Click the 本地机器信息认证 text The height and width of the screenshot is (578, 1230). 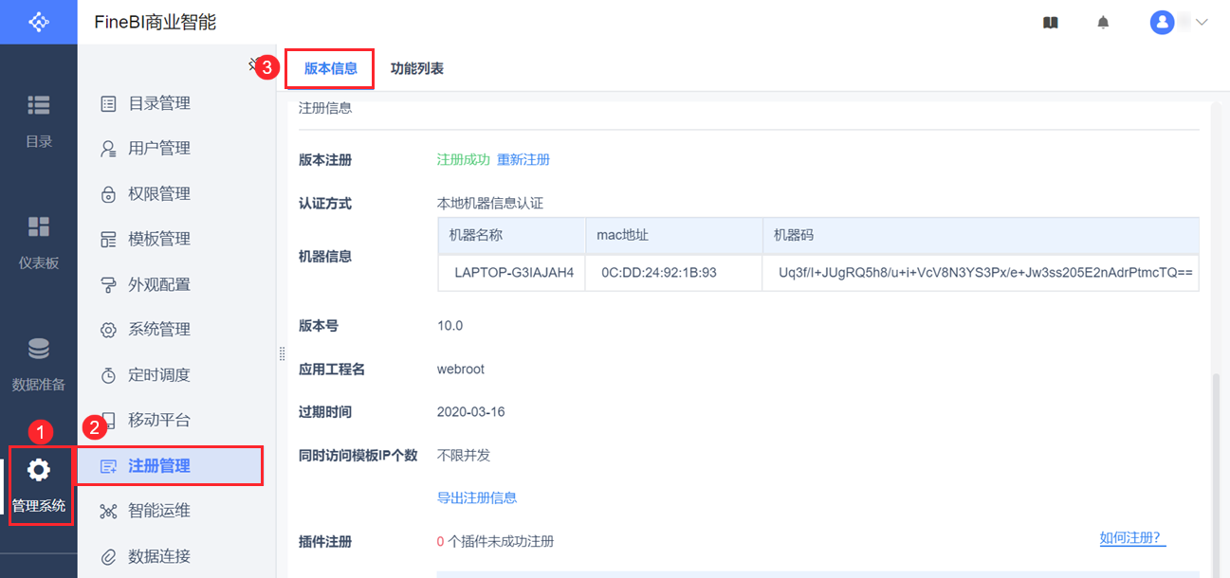[x=490, y=204]
